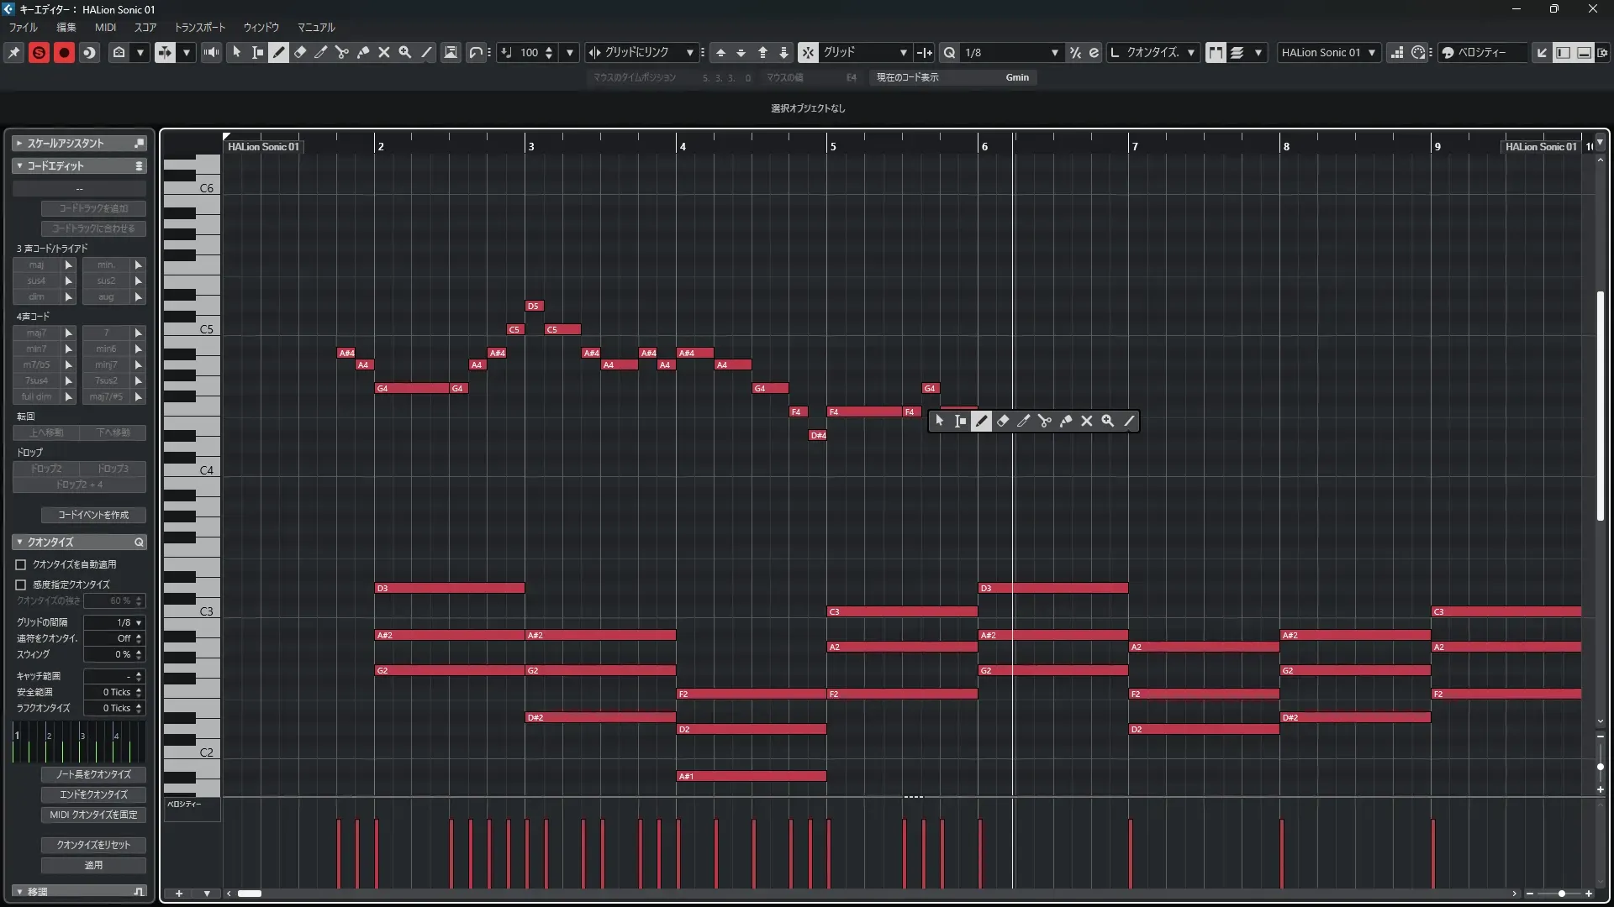Check the 感度指定クオンタイズ checkbox
The width and height of the screenshot is (1614, 907).
point(21,585)
